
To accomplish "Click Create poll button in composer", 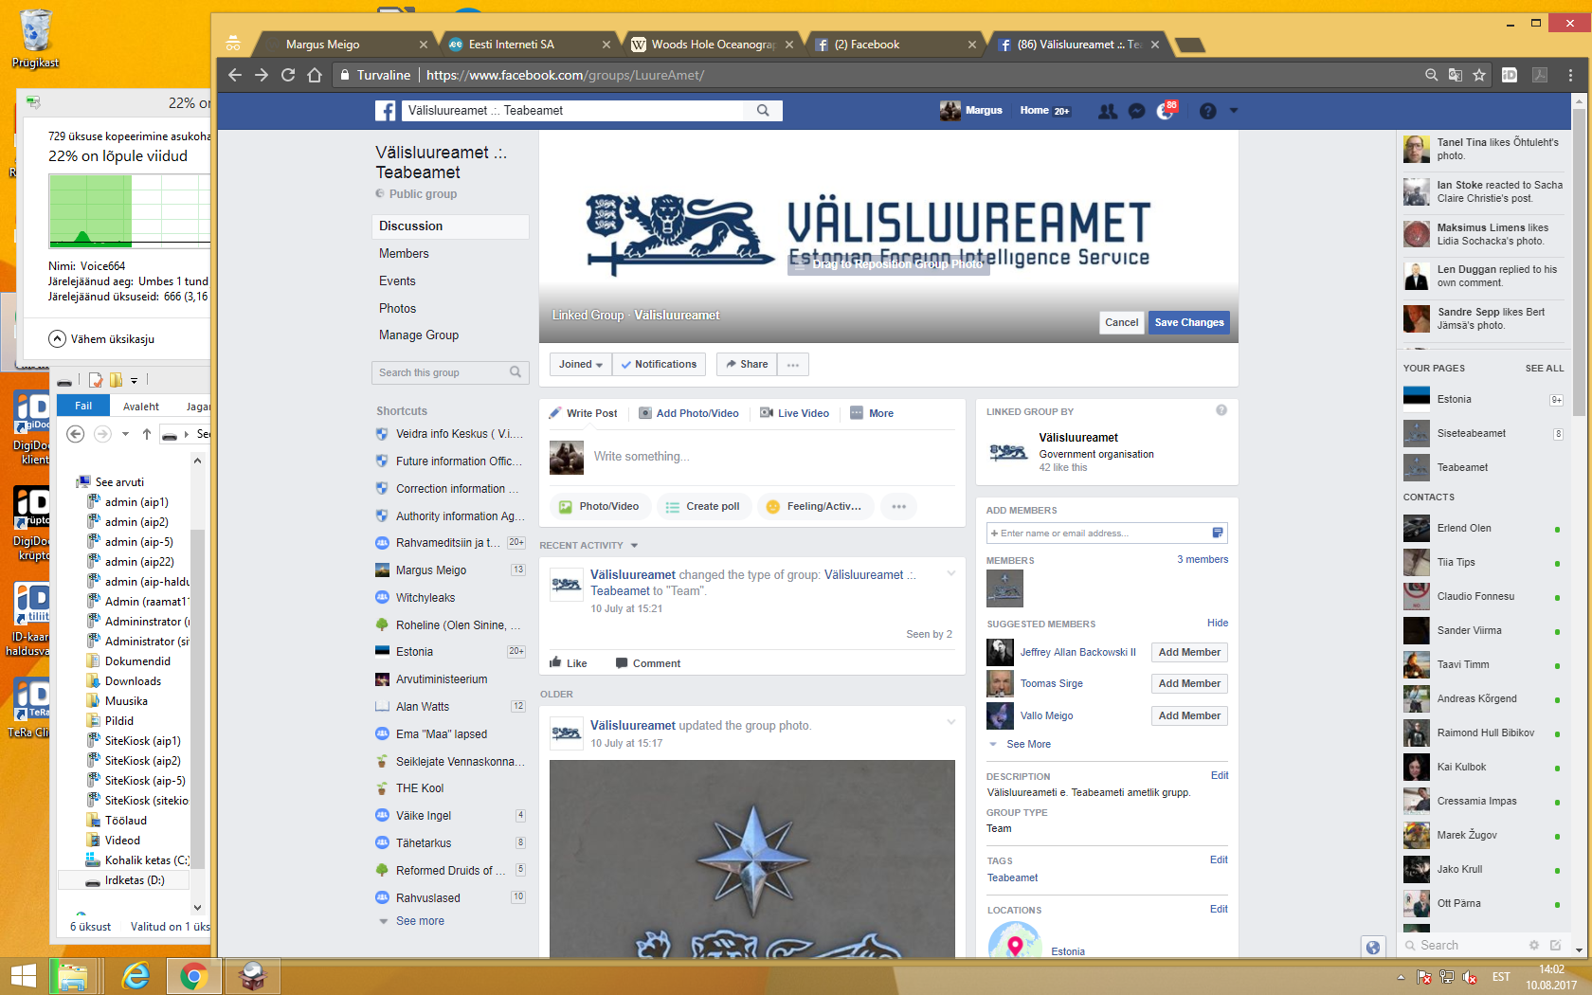I will (703, 507).
